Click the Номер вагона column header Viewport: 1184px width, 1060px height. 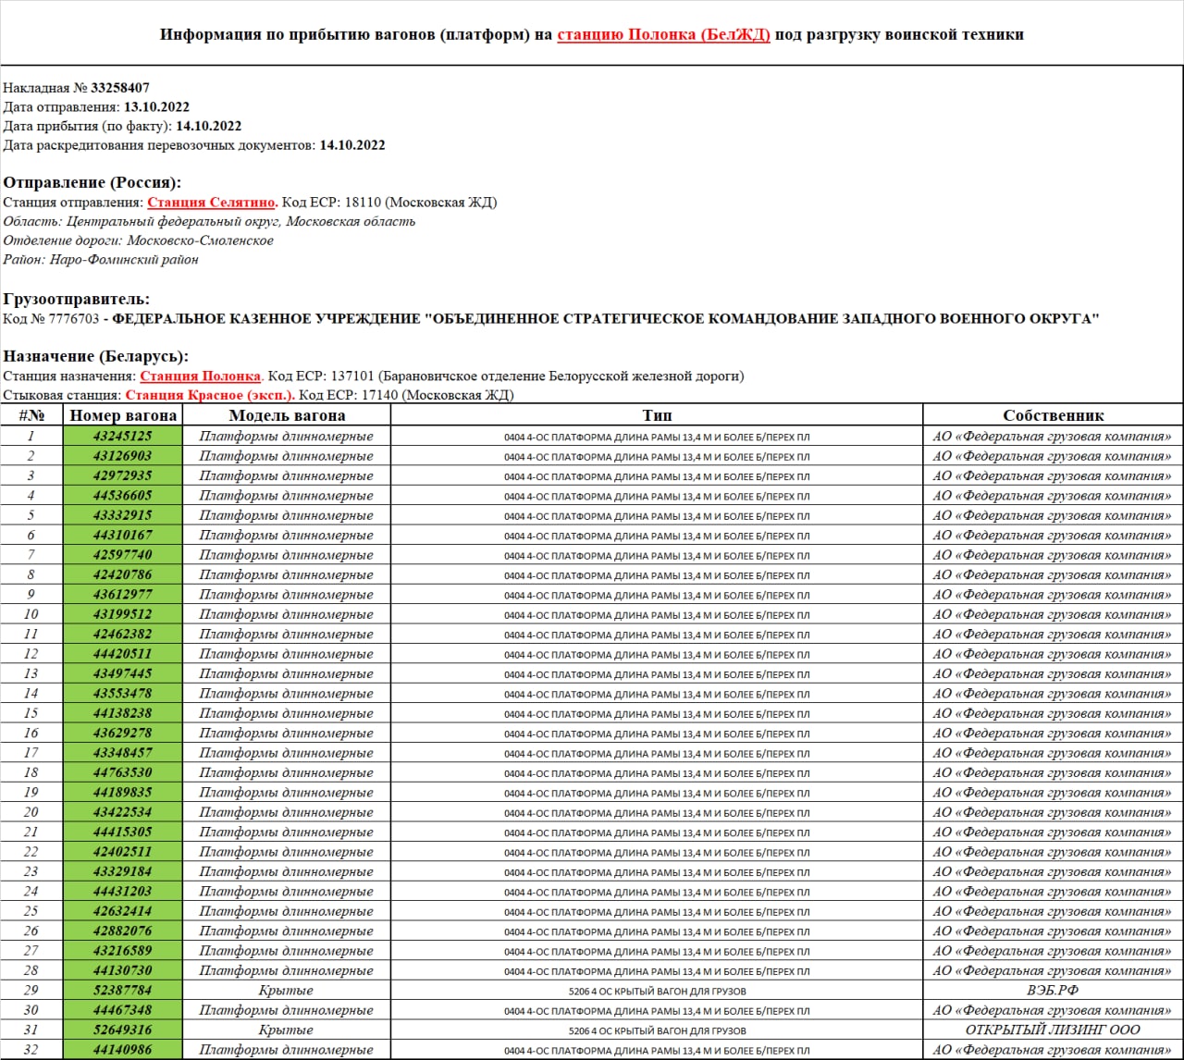click(x=123, y=415)
